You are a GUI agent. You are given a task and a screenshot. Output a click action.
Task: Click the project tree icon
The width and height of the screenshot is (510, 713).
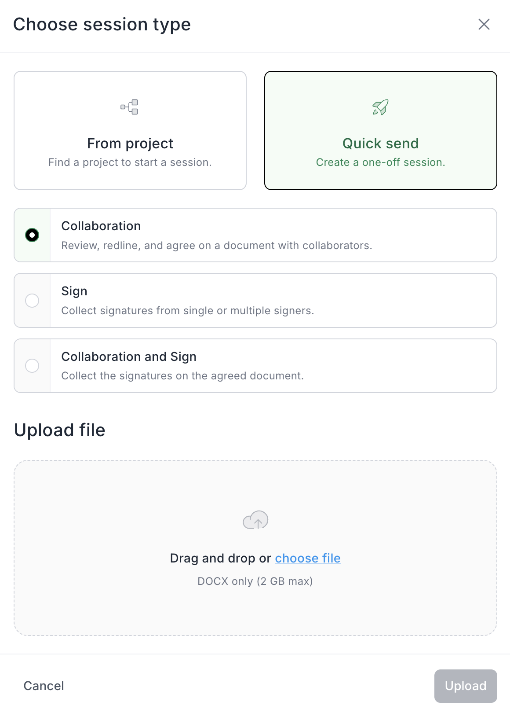tap(130, 107)
